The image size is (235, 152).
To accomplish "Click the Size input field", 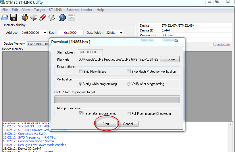I will pos(71,33).
